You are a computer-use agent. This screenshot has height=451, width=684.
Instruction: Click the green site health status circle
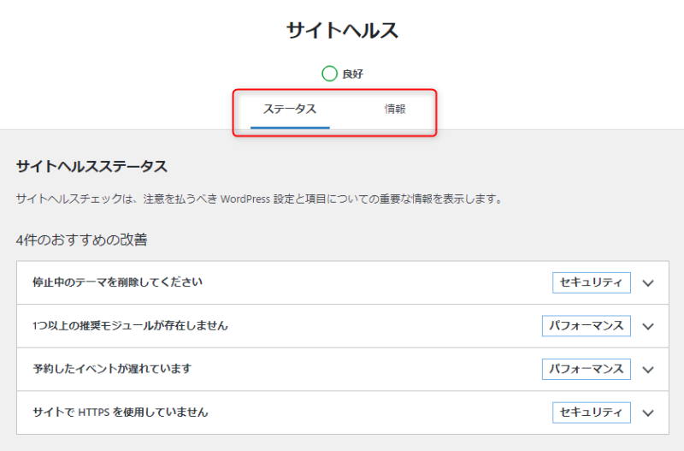[x=329, y=74]
